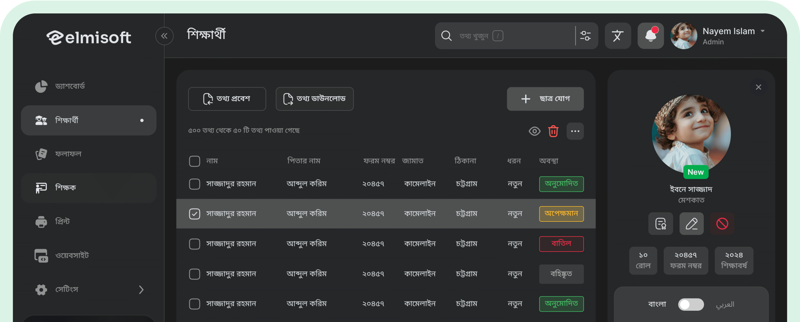Edit student profile pencil icon
The image size is (800, 322).
pos(692,224)
